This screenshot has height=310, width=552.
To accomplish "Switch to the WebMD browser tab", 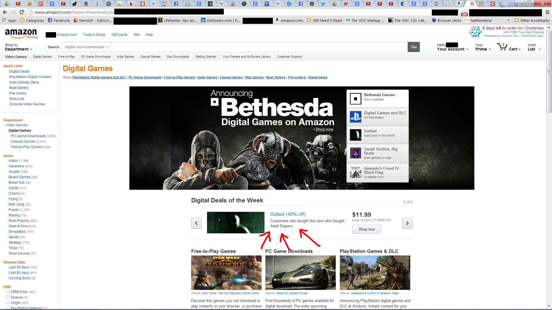I will 233,4.
